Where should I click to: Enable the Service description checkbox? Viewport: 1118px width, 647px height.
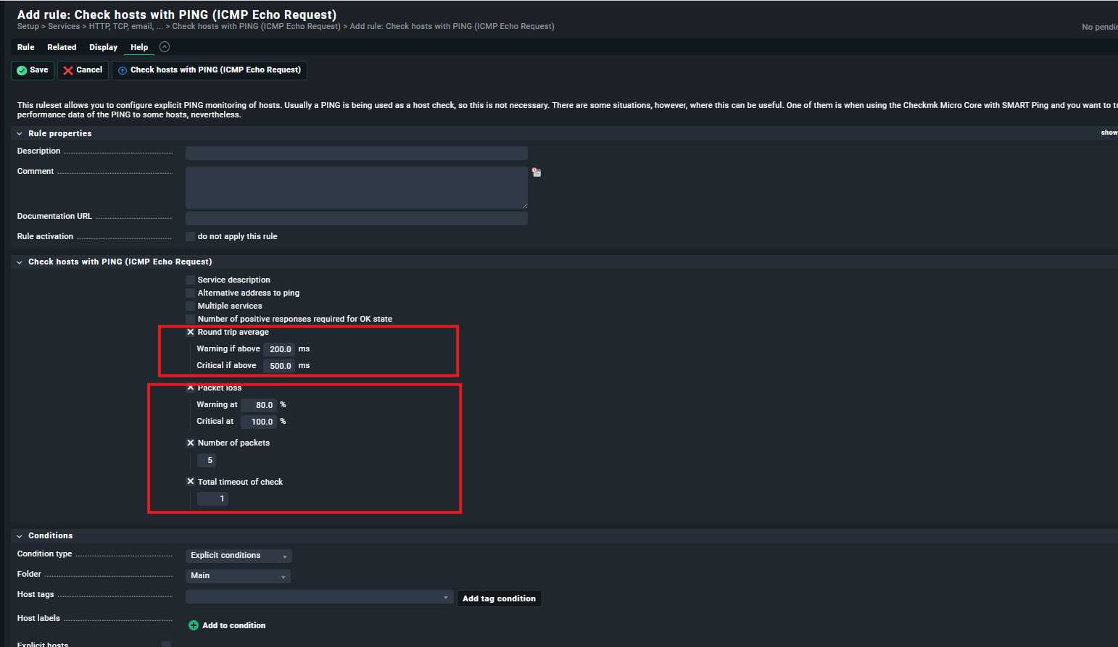190,280
